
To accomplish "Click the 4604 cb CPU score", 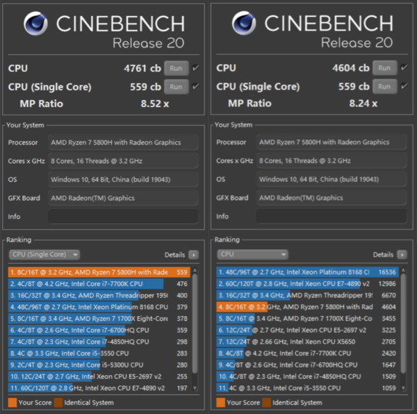I will coord(351,68).
